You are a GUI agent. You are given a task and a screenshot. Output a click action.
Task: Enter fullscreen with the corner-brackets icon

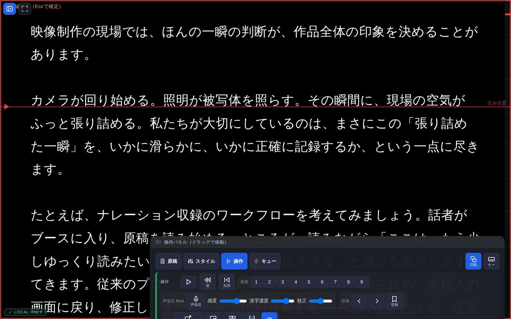pyautogui.click(x=25, y=9)
